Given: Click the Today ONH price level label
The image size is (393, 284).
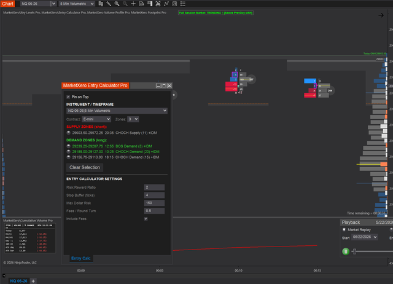Looking at the screenshot, I should click(x=375, y=53).
